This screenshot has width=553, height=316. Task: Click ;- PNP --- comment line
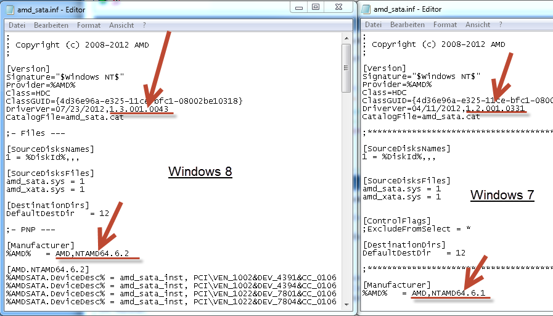tap(31, 230)
